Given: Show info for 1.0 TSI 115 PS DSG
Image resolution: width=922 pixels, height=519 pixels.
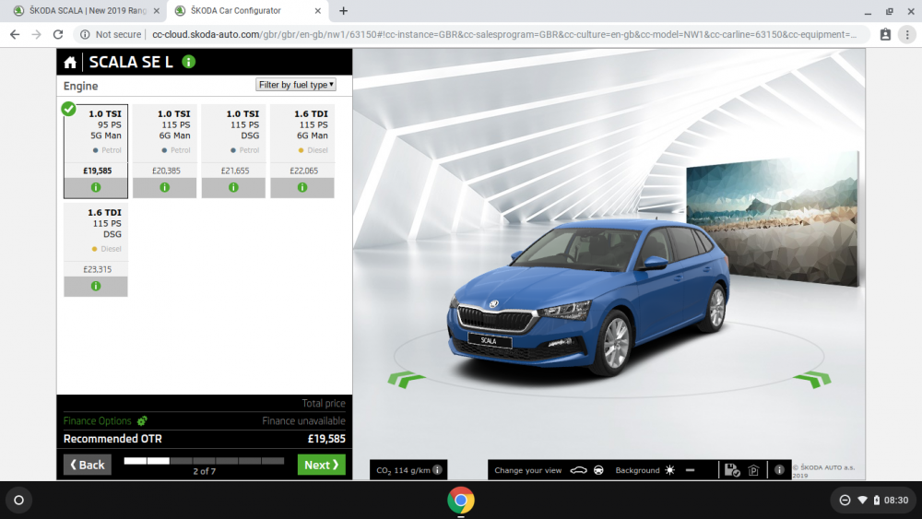Looking at the screenshot, I should tap(233, 187).
